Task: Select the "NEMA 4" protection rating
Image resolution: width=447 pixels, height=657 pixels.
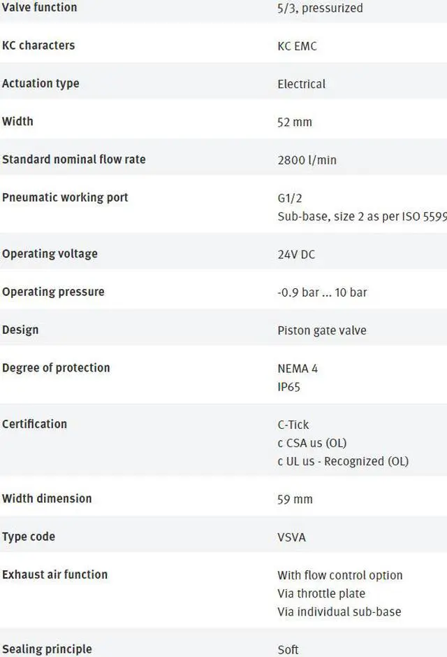Action: click(x=298, y=368)
